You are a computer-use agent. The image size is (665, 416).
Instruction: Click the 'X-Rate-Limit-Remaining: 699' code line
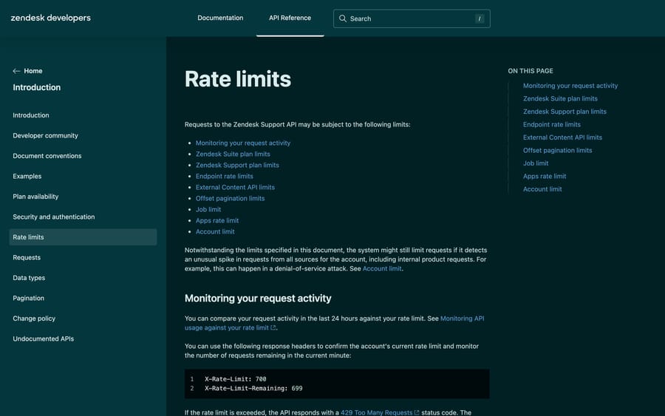253,389
